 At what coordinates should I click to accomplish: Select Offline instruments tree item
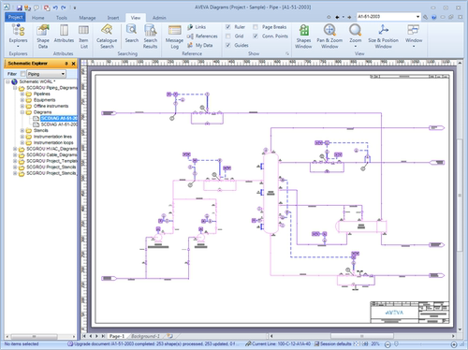click(x=51, y=106)
